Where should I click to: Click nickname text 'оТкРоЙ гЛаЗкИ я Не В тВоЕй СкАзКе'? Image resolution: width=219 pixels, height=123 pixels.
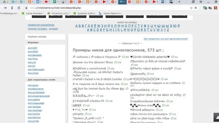point(97,79)
